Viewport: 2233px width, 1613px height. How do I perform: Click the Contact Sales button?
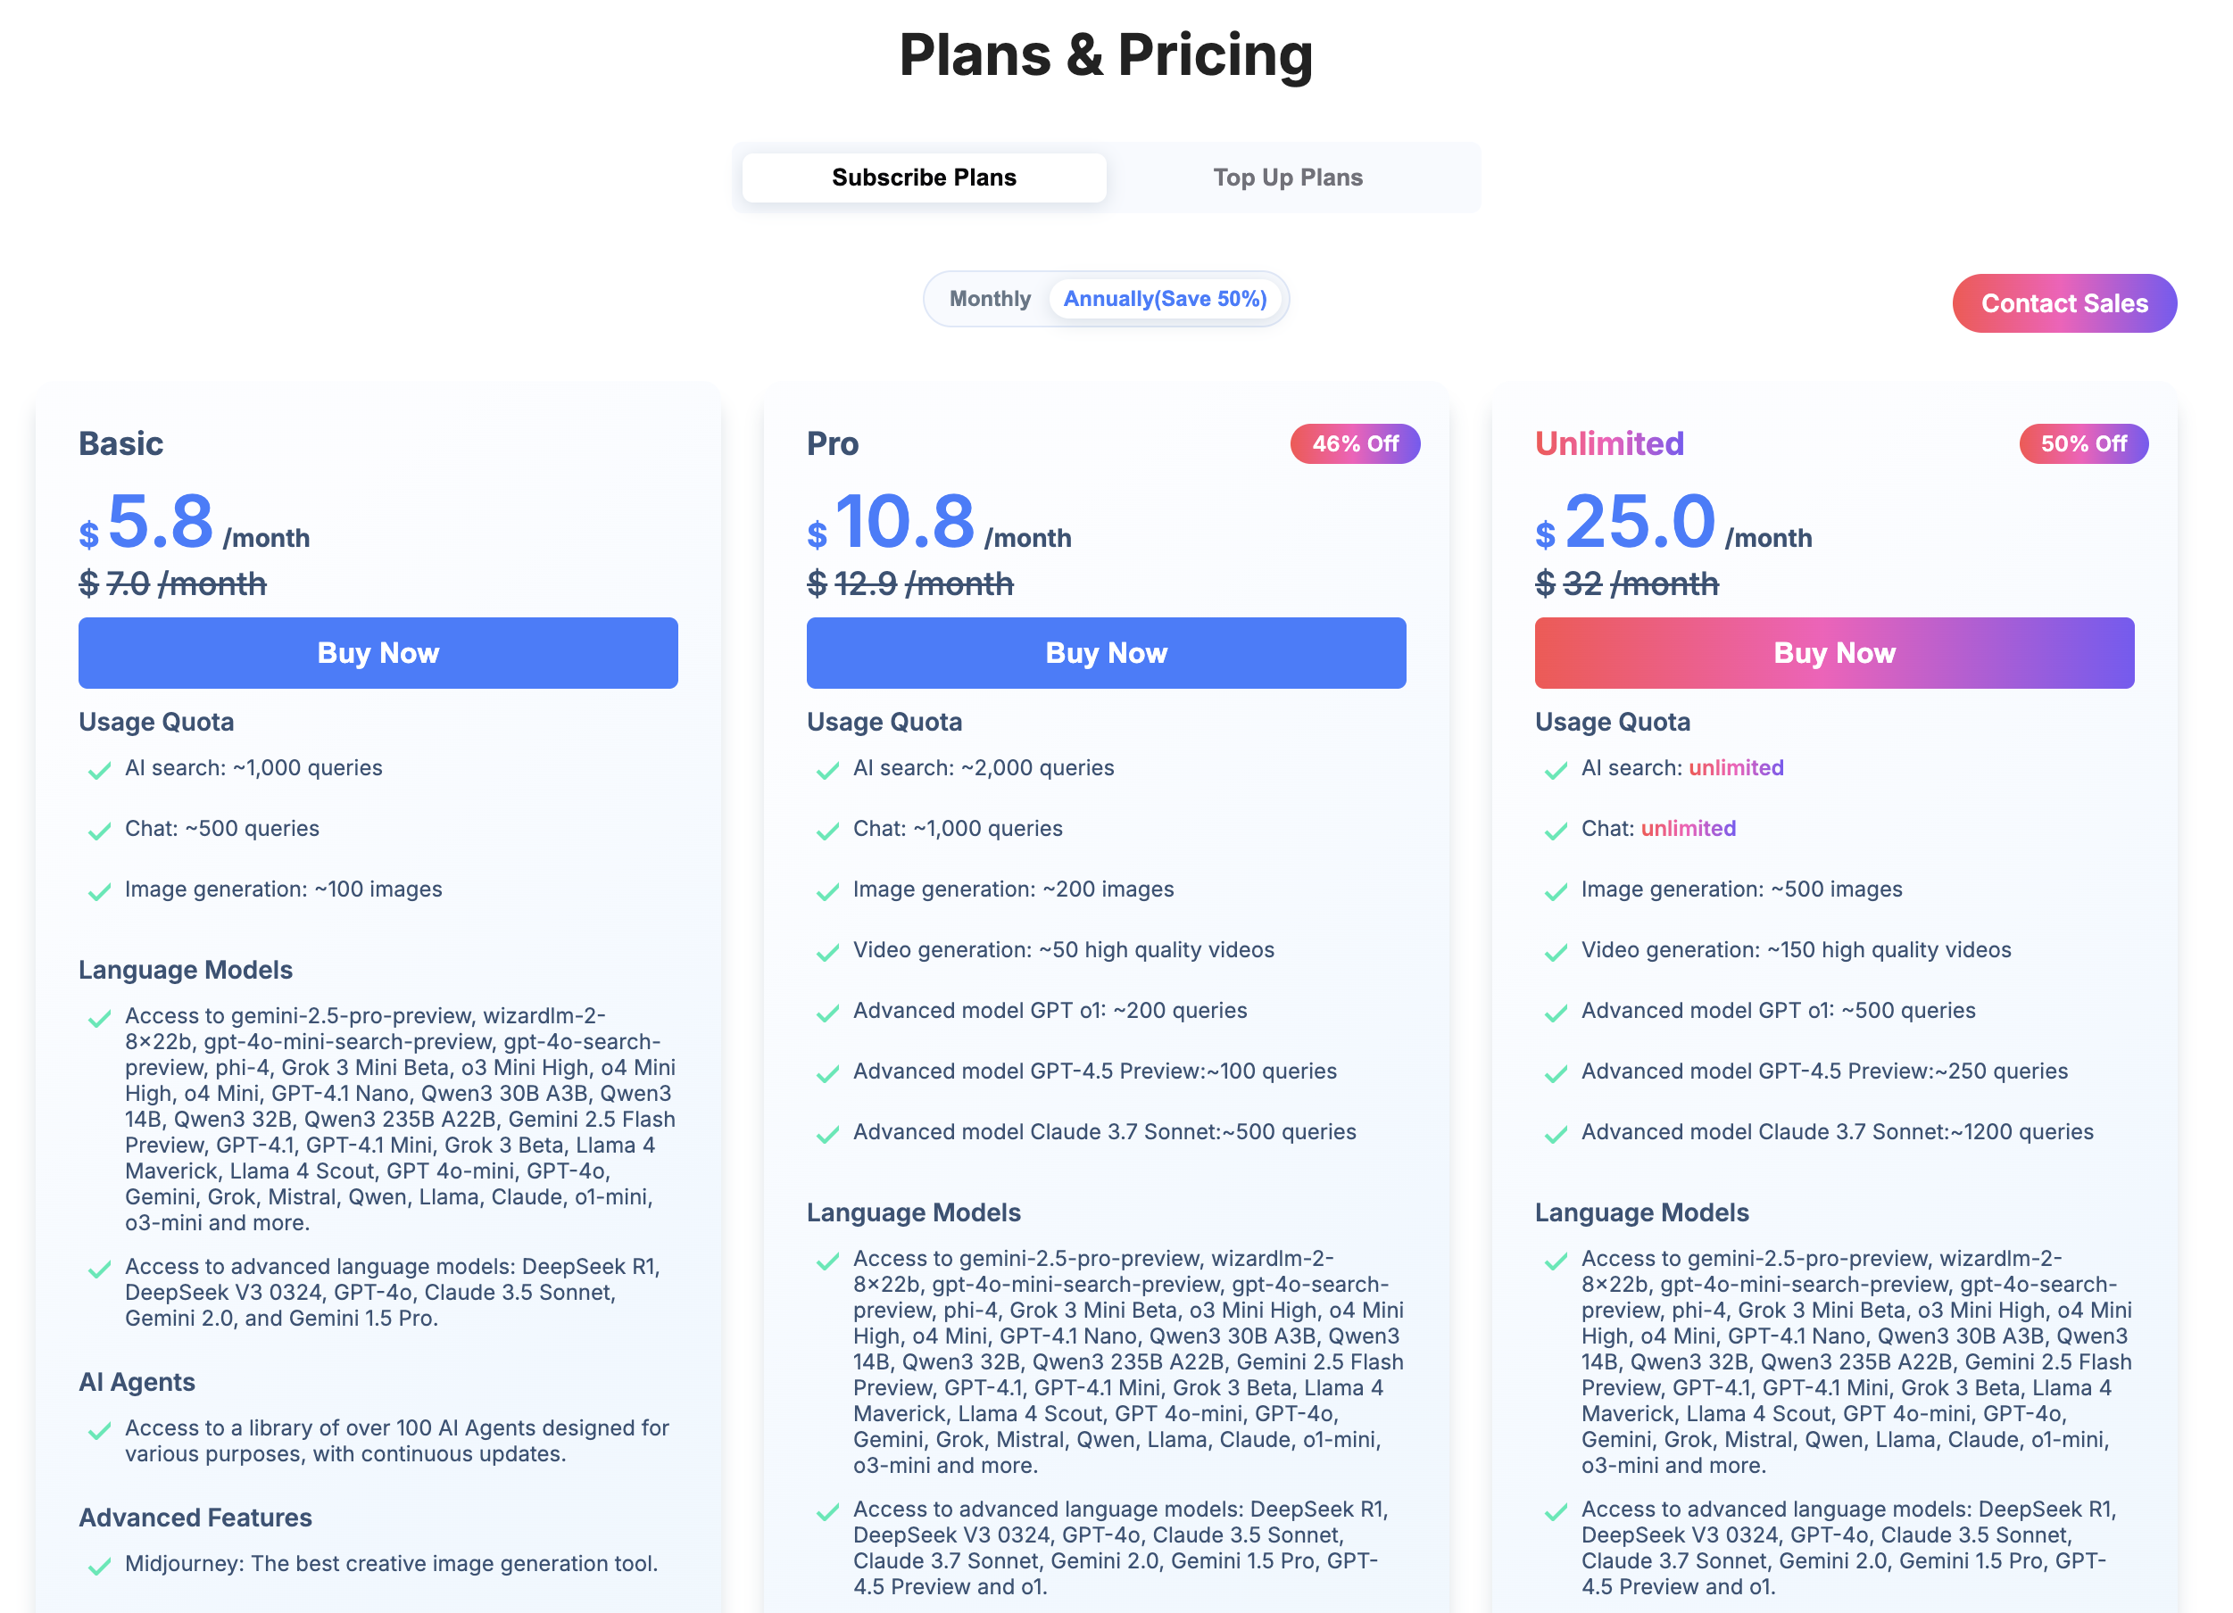(2063, 304)
